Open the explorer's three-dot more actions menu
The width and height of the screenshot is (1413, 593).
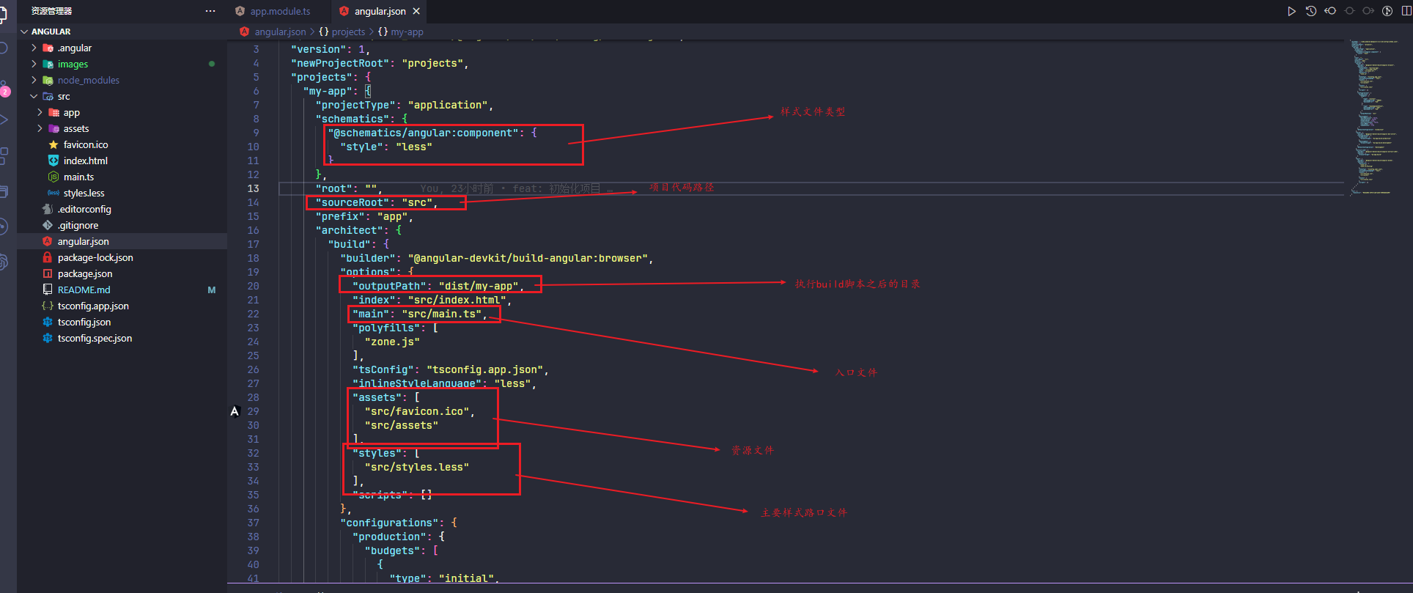coord(210,11)
